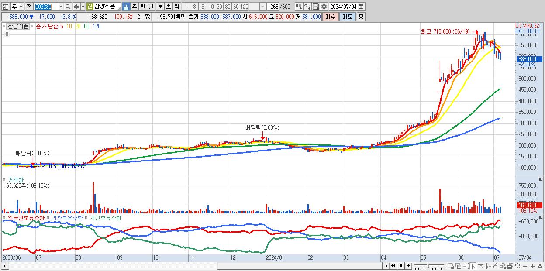Click the 265 bar count input field

click(x=274, y=7)
